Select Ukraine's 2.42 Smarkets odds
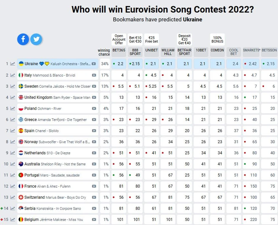 (x=251, y=64)
